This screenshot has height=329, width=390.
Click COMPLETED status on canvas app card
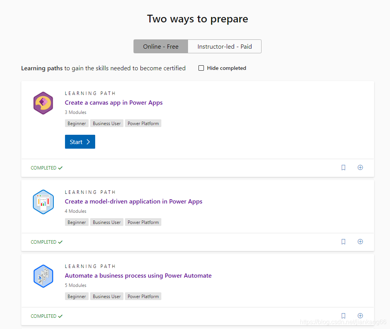[x=46, y=168]
